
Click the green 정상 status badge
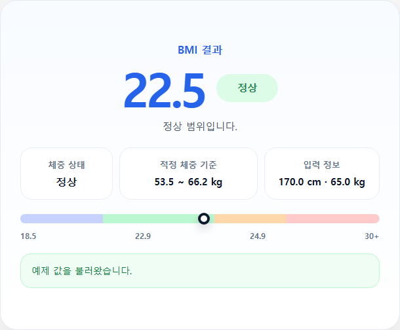247,88
